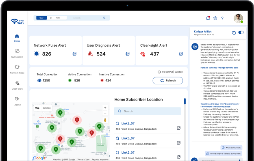Screen dimensions: 254x161
Task: Switch map to Map view
Action: tap(37, 108)
